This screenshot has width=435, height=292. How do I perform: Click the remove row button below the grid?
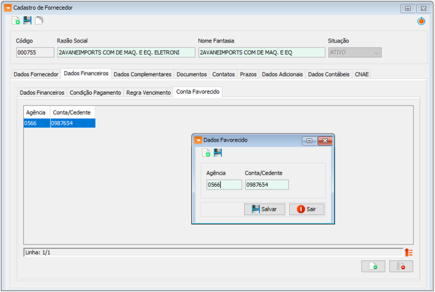tap(401, 266)
